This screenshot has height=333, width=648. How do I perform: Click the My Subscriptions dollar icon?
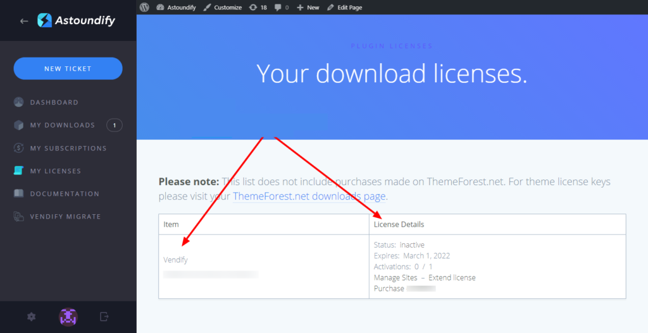tap(18, 148)
